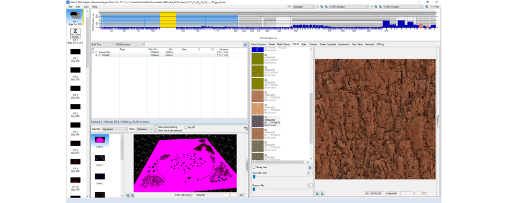508x203 pixels.
Task: Zoom in on the X axis graph
Action: (322, 6)
